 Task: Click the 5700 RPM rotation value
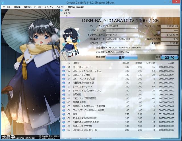[169, 35]
